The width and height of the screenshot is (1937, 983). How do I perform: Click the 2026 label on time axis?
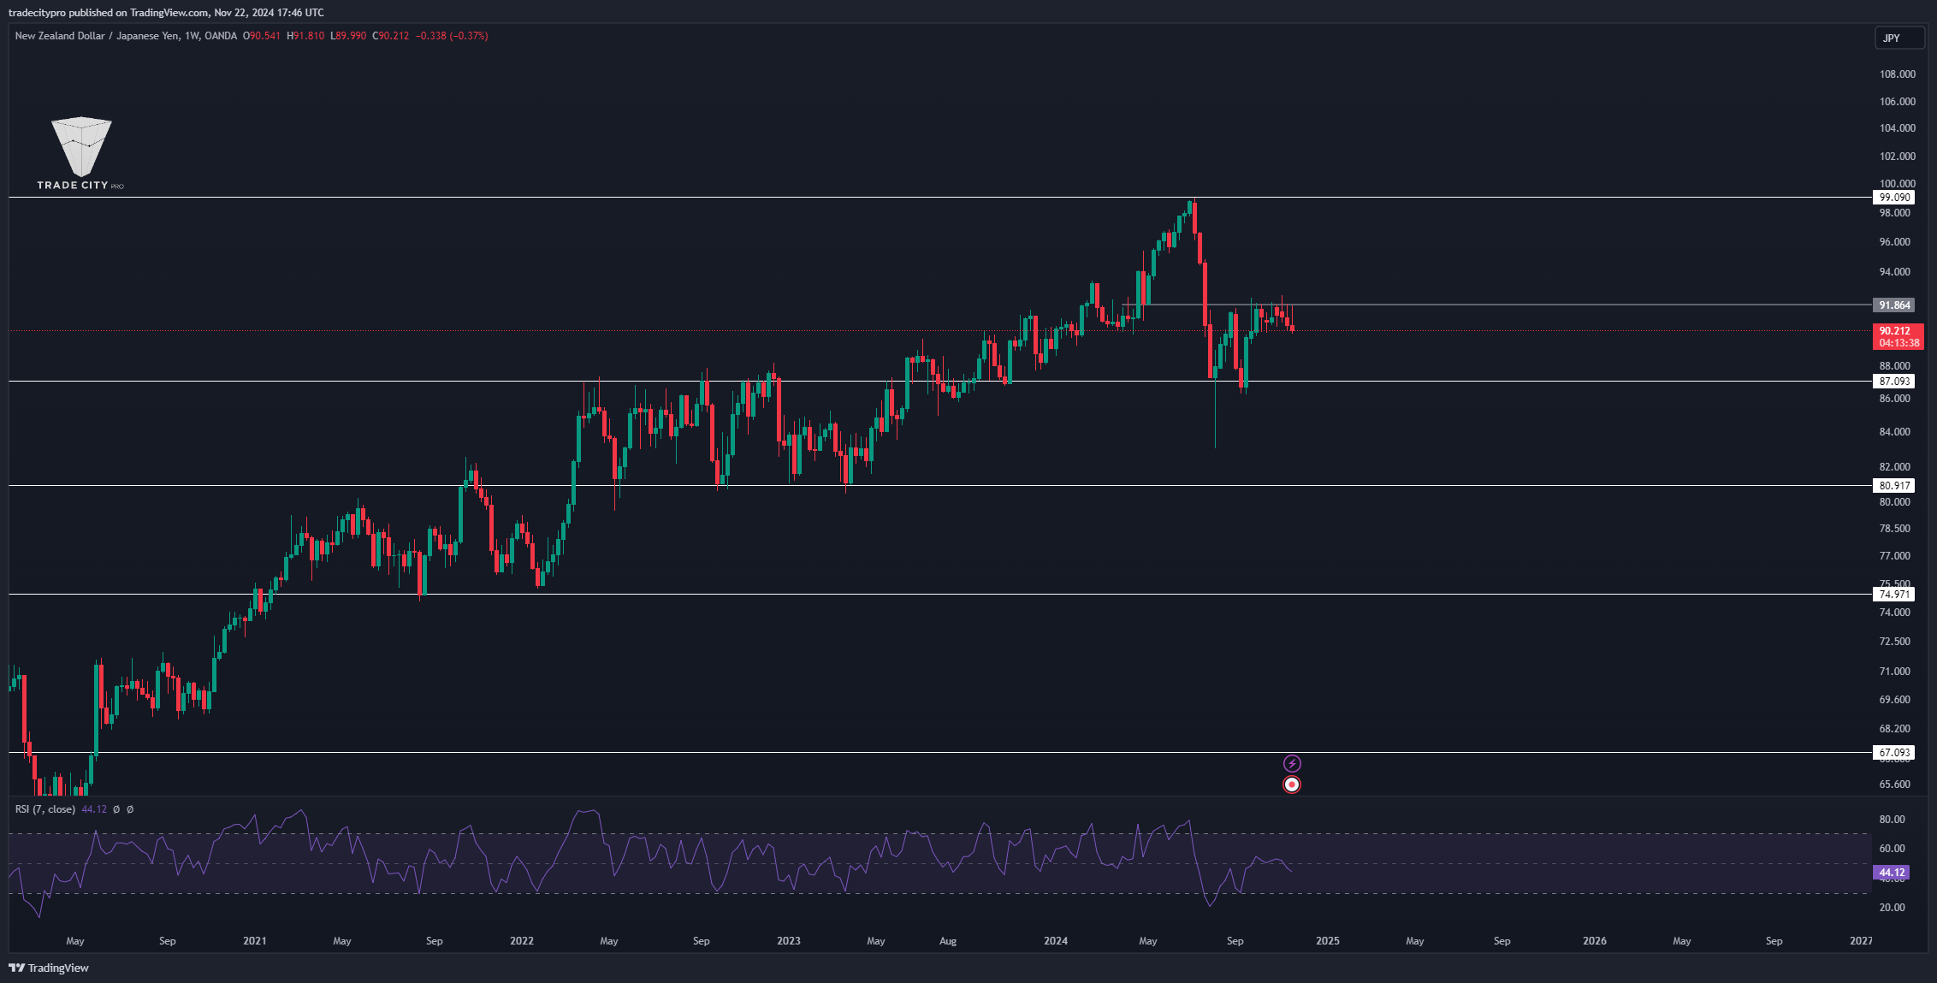pyautogui.click(x=1594, y=940)
